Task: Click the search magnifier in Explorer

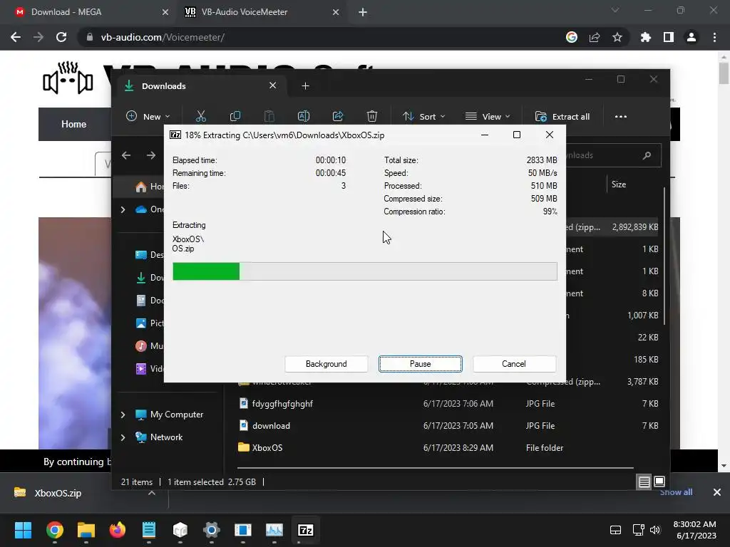Action: pos(647,155)
